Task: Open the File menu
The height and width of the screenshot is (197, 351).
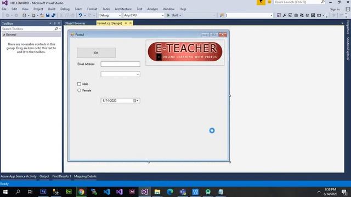Action: coord(4,9)
